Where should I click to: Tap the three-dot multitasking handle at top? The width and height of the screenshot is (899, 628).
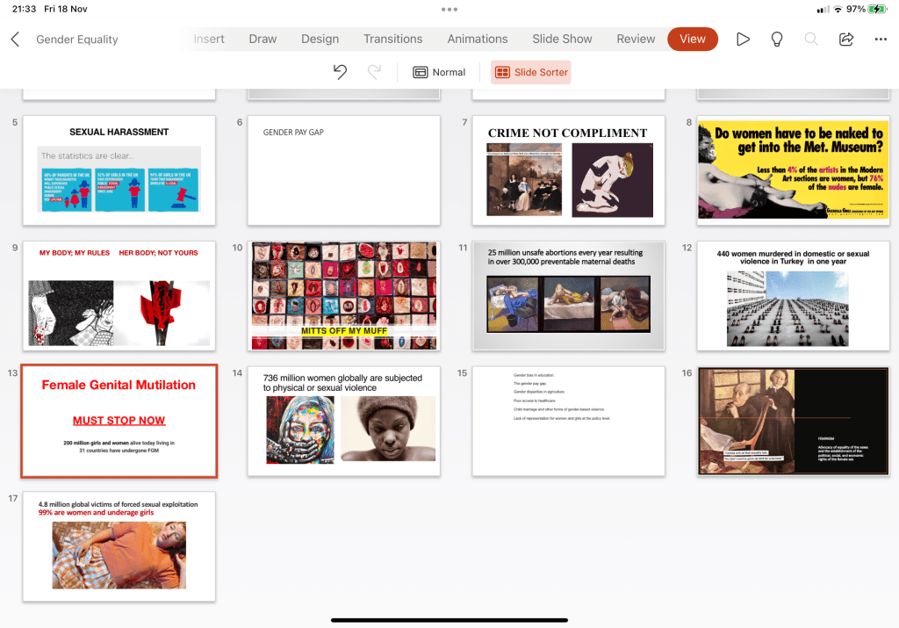tap(449, 9)
